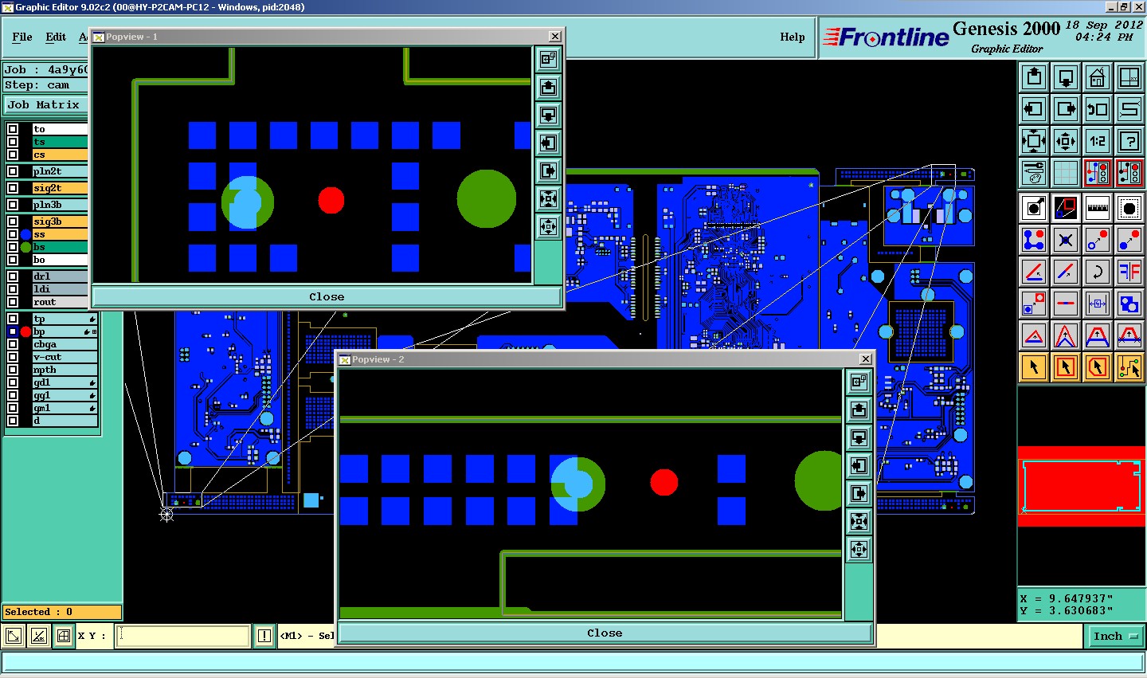Select the black X delete feature tool
1147x678 pixels.
1066,240
